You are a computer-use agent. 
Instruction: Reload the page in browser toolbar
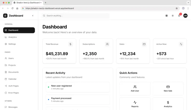point(13,8)
